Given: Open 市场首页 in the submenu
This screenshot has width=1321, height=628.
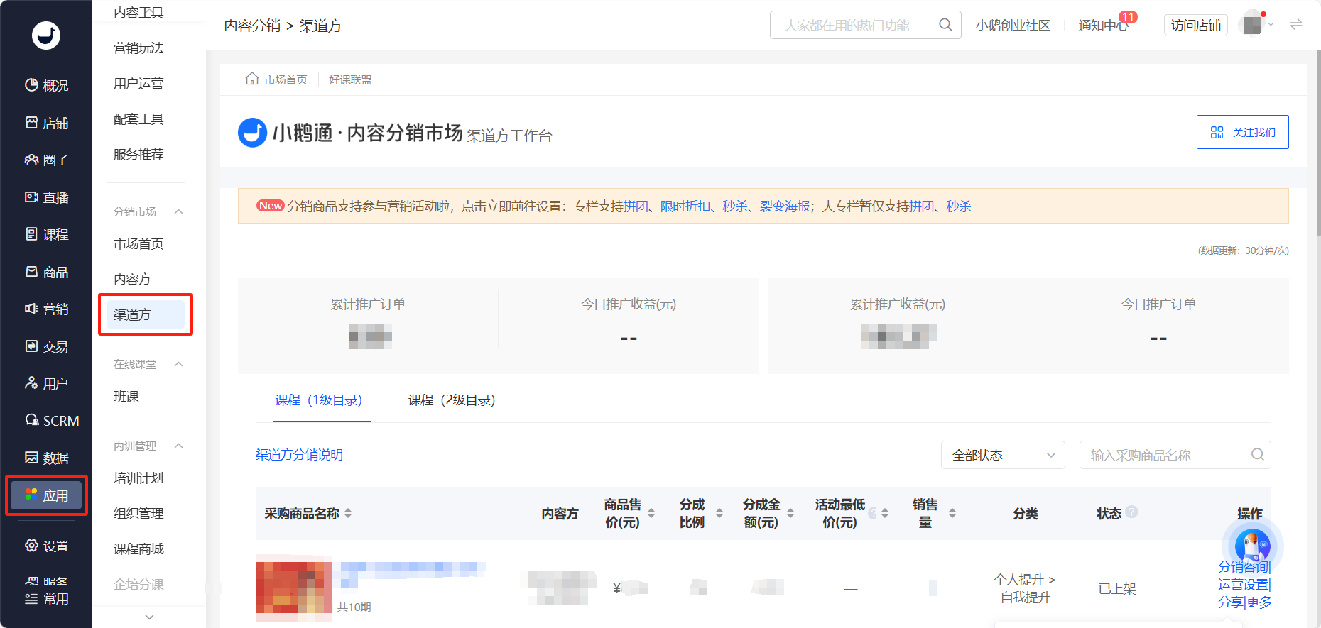Looking at the screenshot, I should click(x=138, y=243).
